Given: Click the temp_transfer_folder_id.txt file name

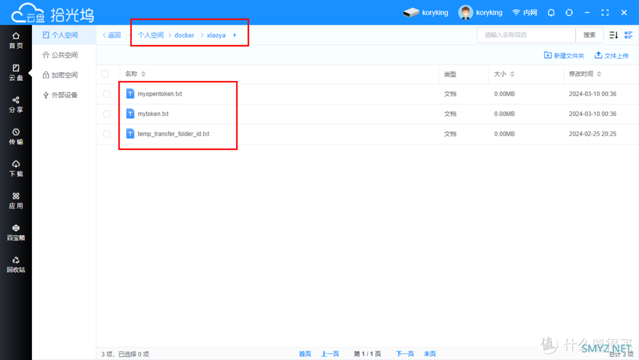Looking at the screenshot, I should click(x=173, y=134).
